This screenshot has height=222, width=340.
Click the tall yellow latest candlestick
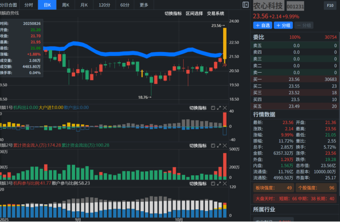tap(225, 43)
